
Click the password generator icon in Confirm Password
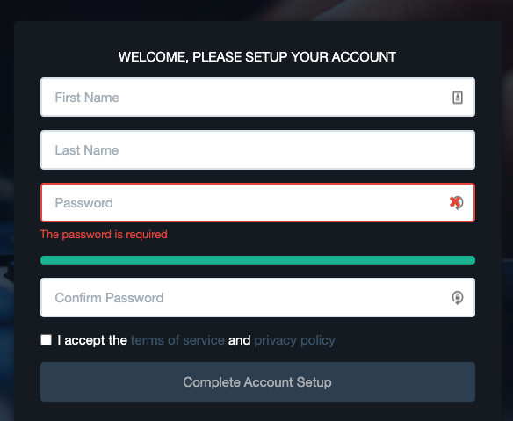click(x=458, y=298)
